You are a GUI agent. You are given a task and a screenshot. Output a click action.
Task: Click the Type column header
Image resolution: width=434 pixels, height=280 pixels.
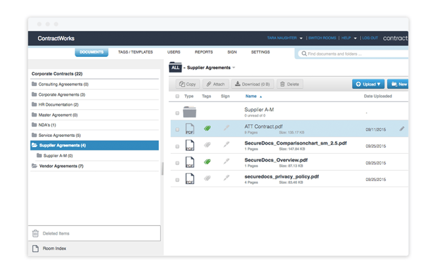click(x=189, y=96)
